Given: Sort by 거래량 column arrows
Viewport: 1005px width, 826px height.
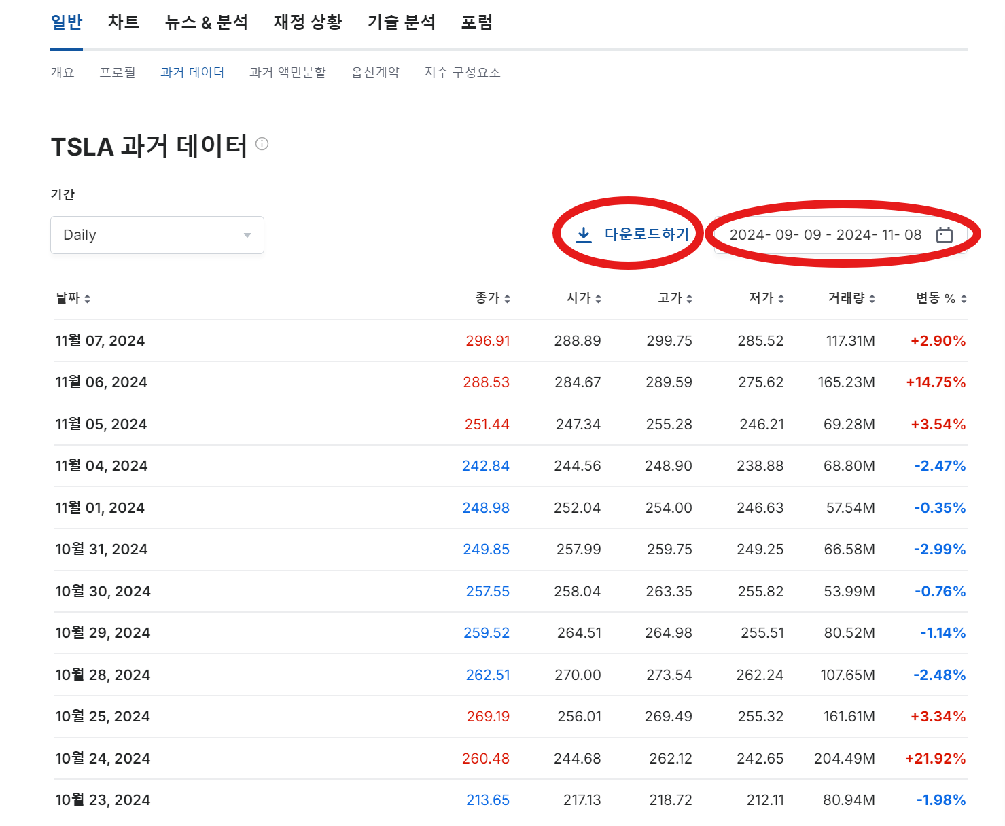Looking at the screenshot, I should pos(872,298).
